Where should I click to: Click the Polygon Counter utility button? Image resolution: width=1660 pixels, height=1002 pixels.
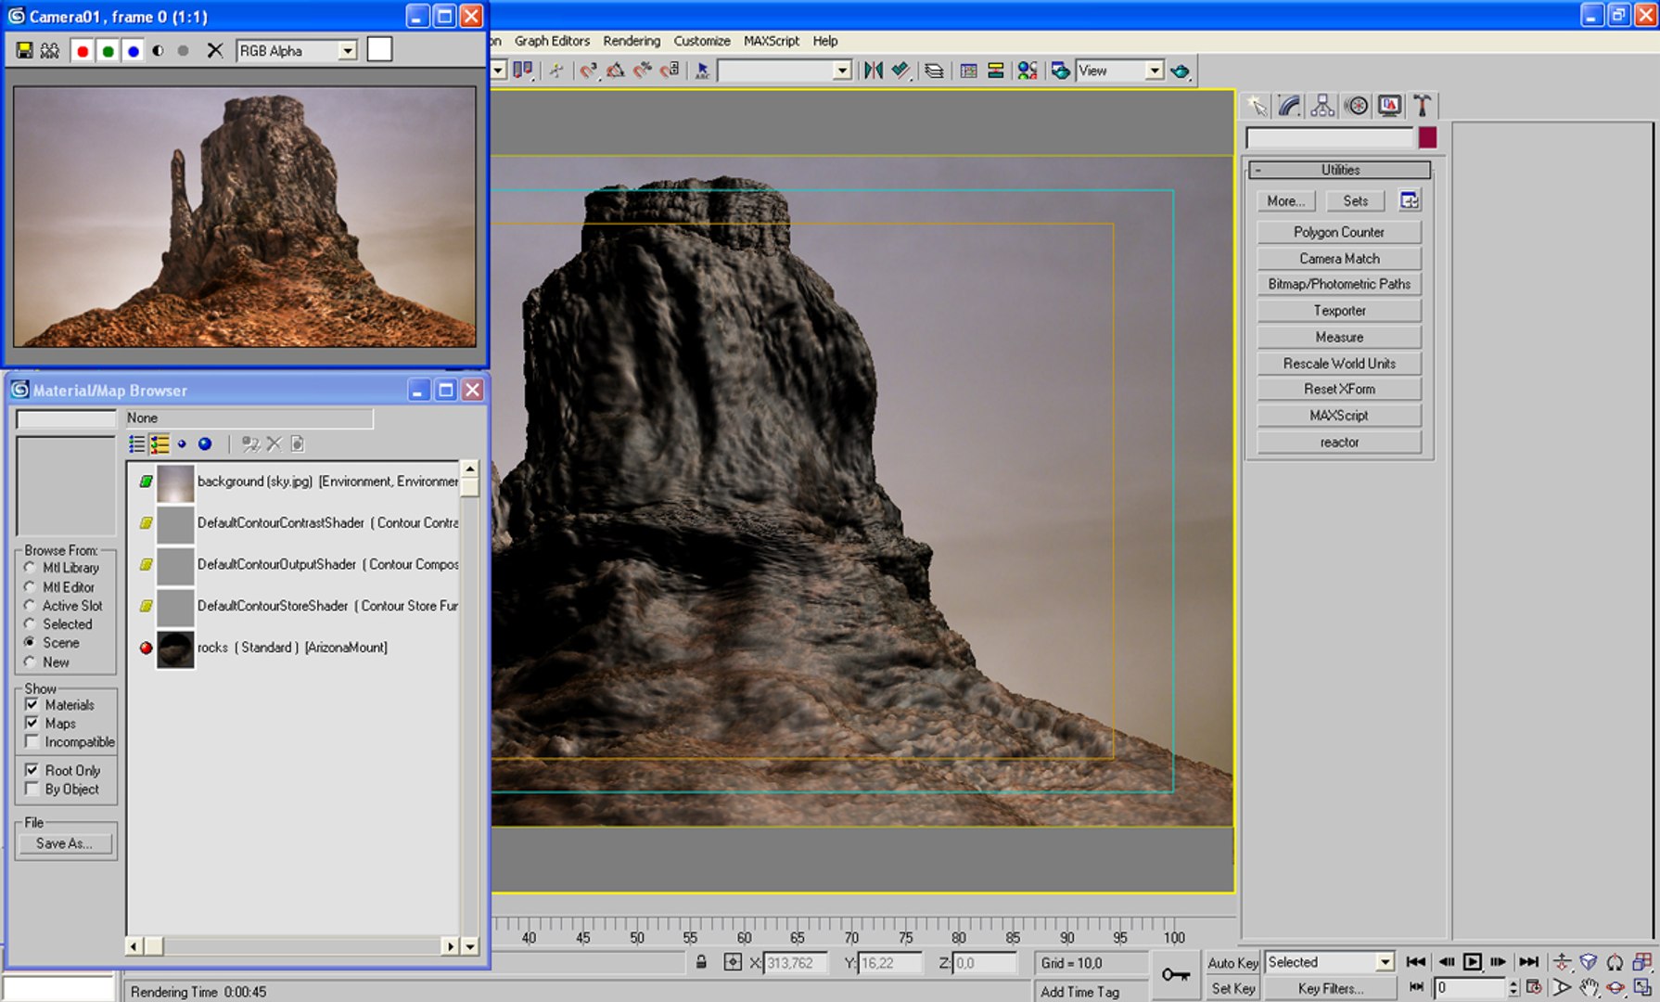[x=1339, y=232]
